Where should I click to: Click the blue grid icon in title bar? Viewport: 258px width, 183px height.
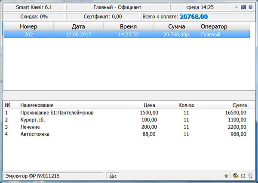[x=243, y=7]
